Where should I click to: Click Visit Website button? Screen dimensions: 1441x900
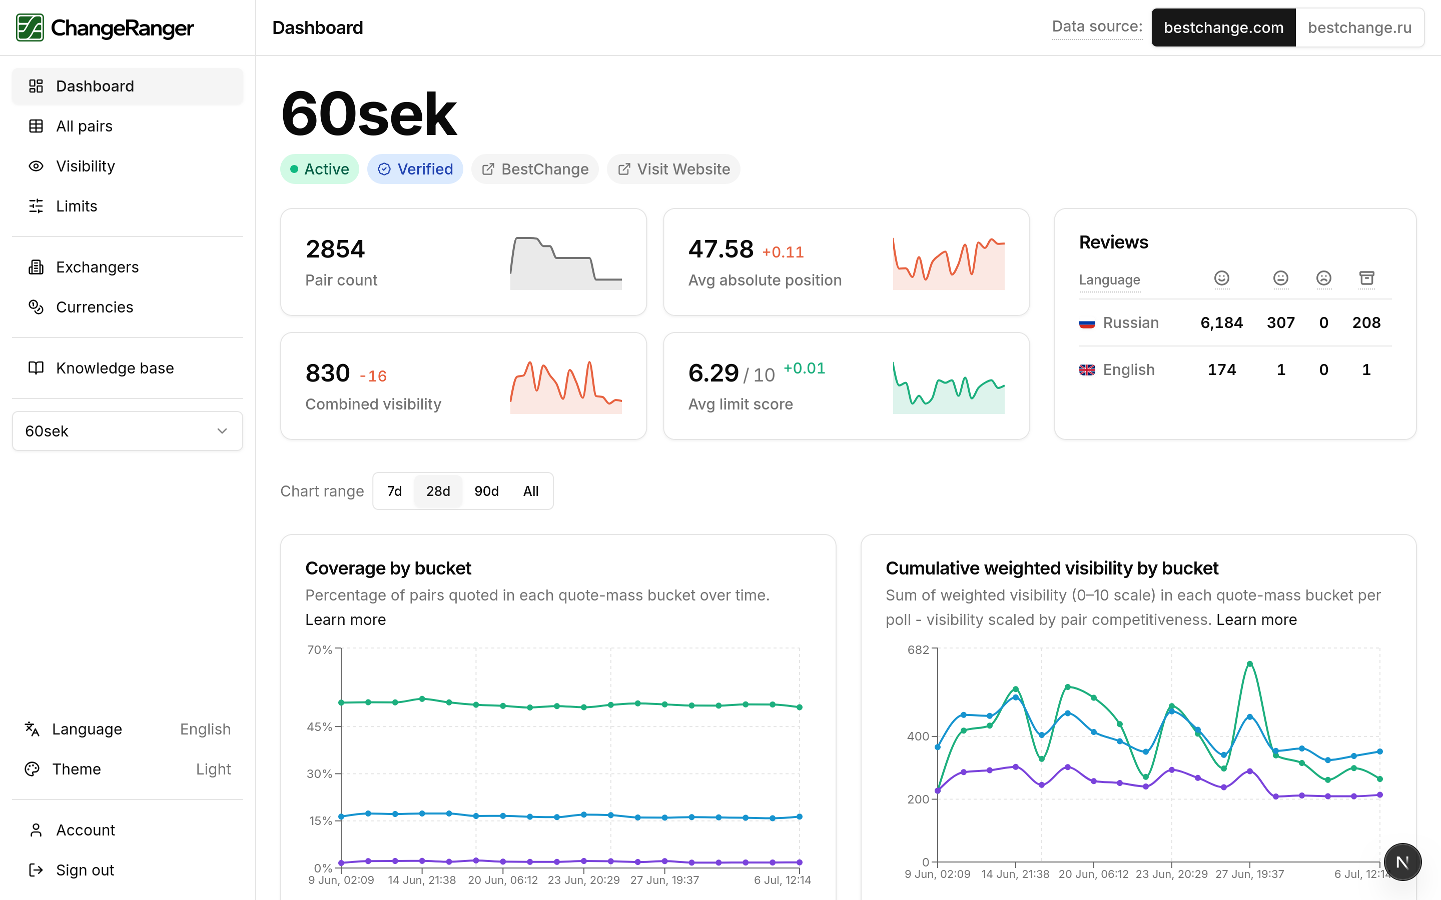[x=673, y=169]
